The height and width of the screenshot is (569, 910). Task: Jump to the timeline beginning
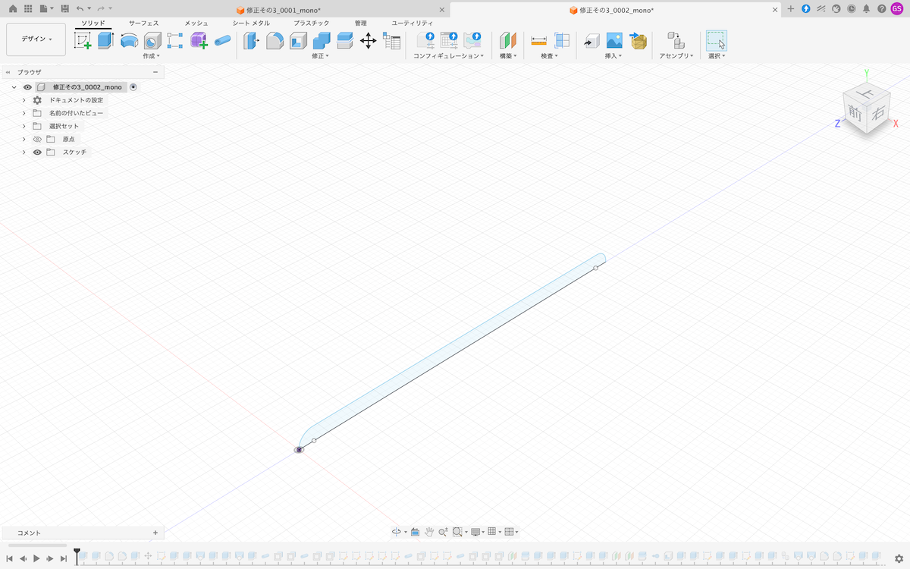[9, 558]
